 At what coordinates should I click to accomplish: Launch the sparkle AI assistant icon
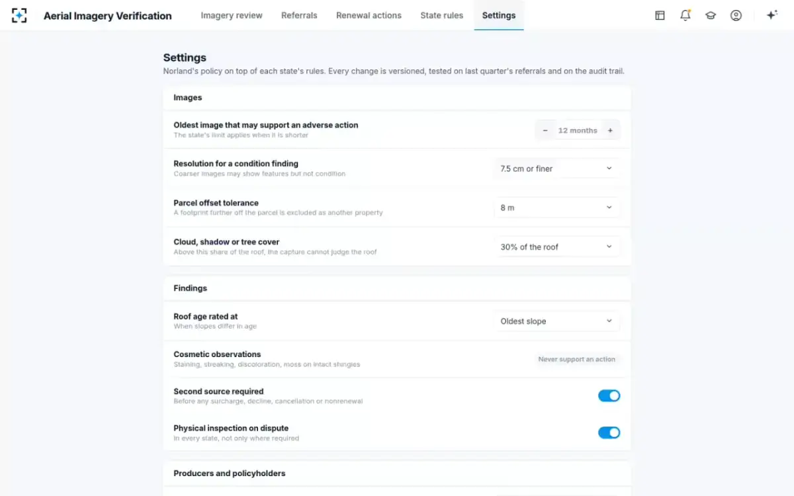click(772, 15)
